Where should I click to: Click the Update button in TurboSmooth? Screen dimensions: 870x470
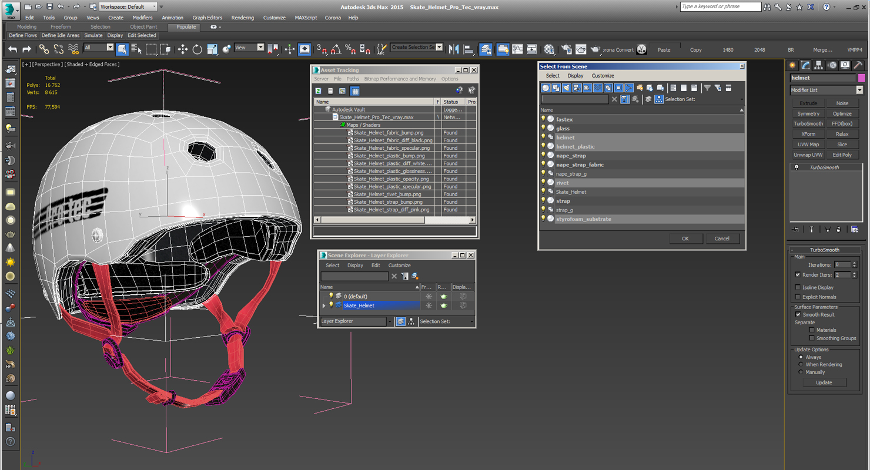click(x=824, y=382)
